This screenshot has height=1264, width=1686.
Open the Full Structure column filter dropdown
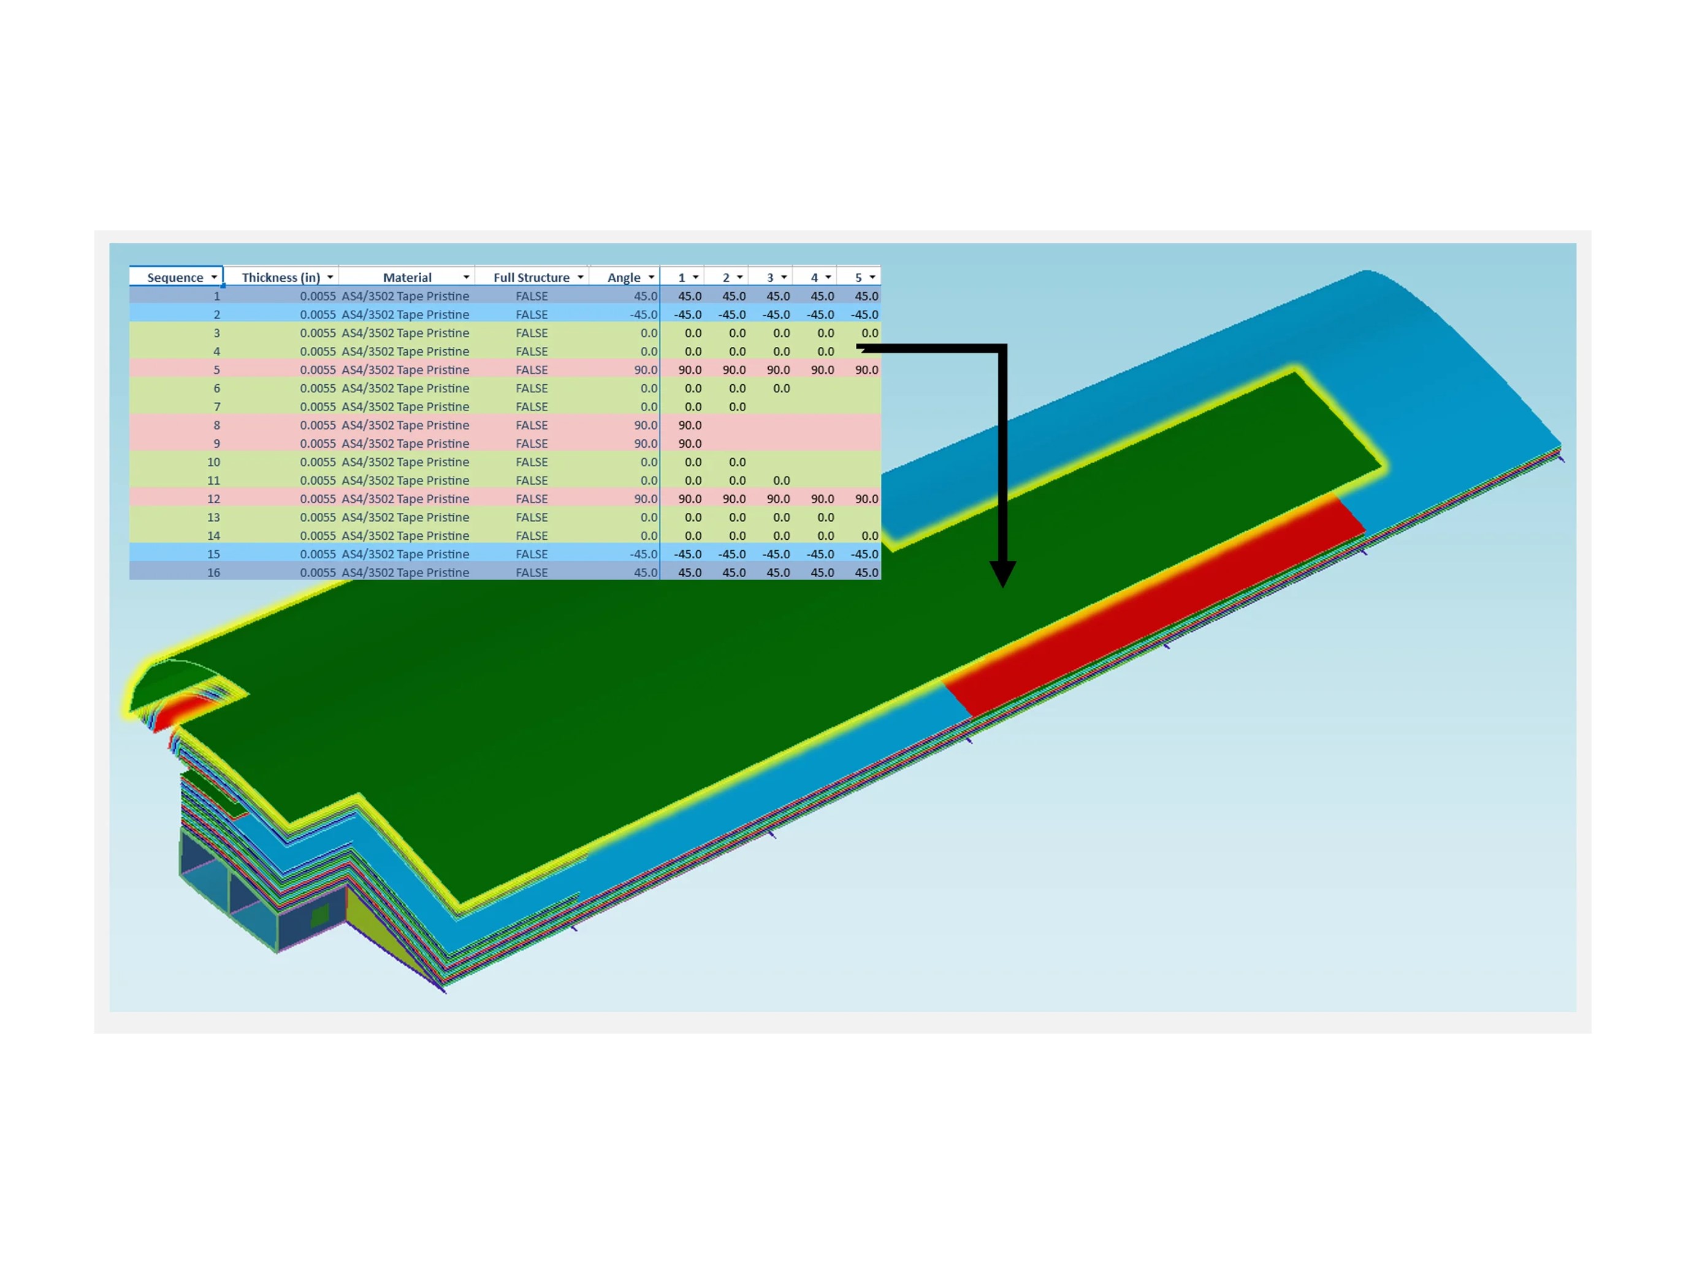coord(581,278)
